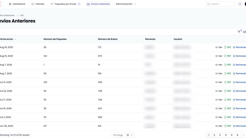This screenshot has height=138, width=246.
Task: Click the Remesas column header
Action: 150,39
